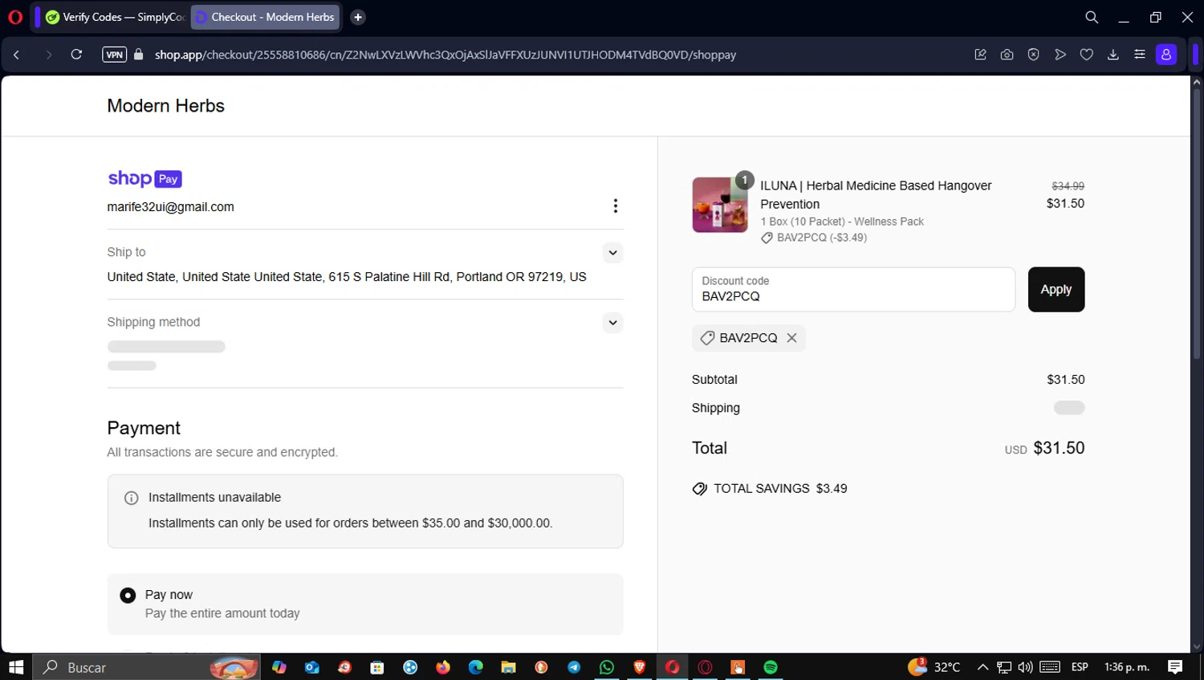Add page to bookmarks with heart icon
Image resolution: width=1204 pixels, height=680 pixels.
click(1087, 55)
